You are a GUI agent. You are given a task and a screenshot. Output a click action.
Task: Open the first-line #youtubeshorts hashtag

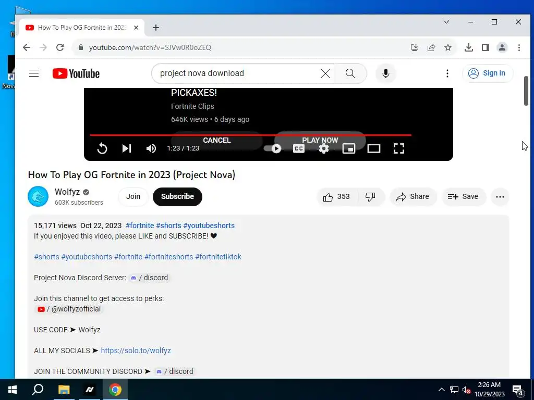click(x=209, y=226)
